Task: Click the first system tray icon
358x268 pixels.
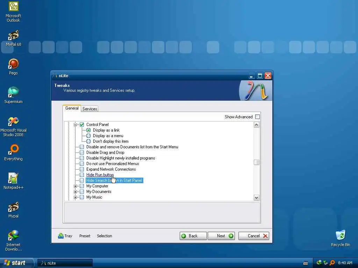Action: pyautogui.click(x=319, y=263)
